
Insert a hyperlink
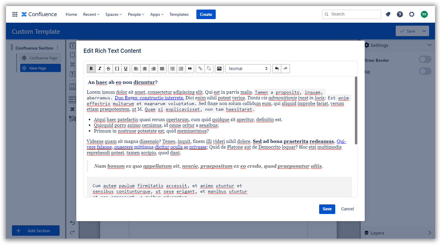(x=200, y=69)
